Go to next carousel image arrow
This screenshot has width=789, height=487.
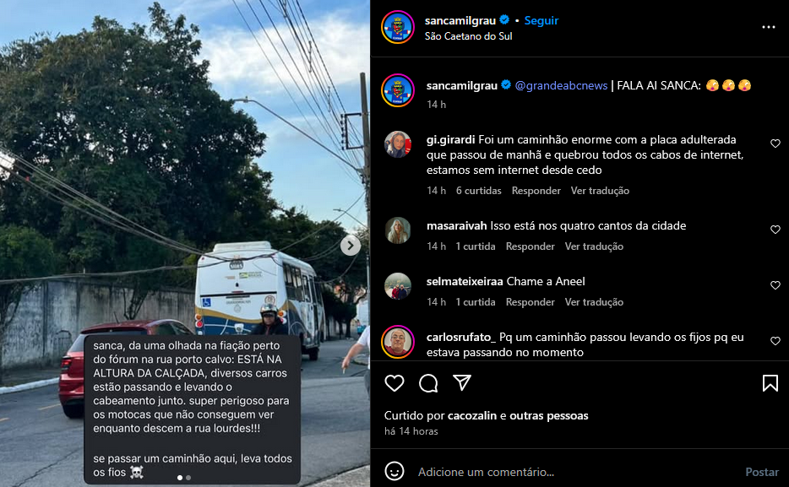(x=351, y=246)
